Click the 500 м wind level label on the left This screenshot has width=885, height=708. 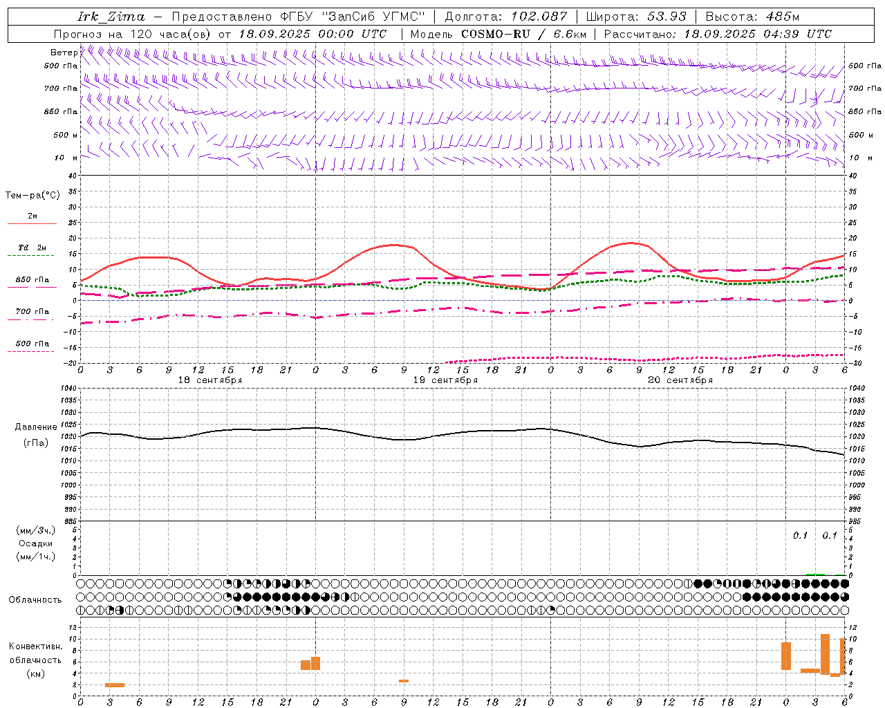click(66, 135)
